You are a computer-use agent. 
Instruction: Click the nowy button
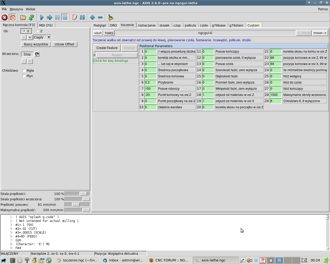coord(109,33)
